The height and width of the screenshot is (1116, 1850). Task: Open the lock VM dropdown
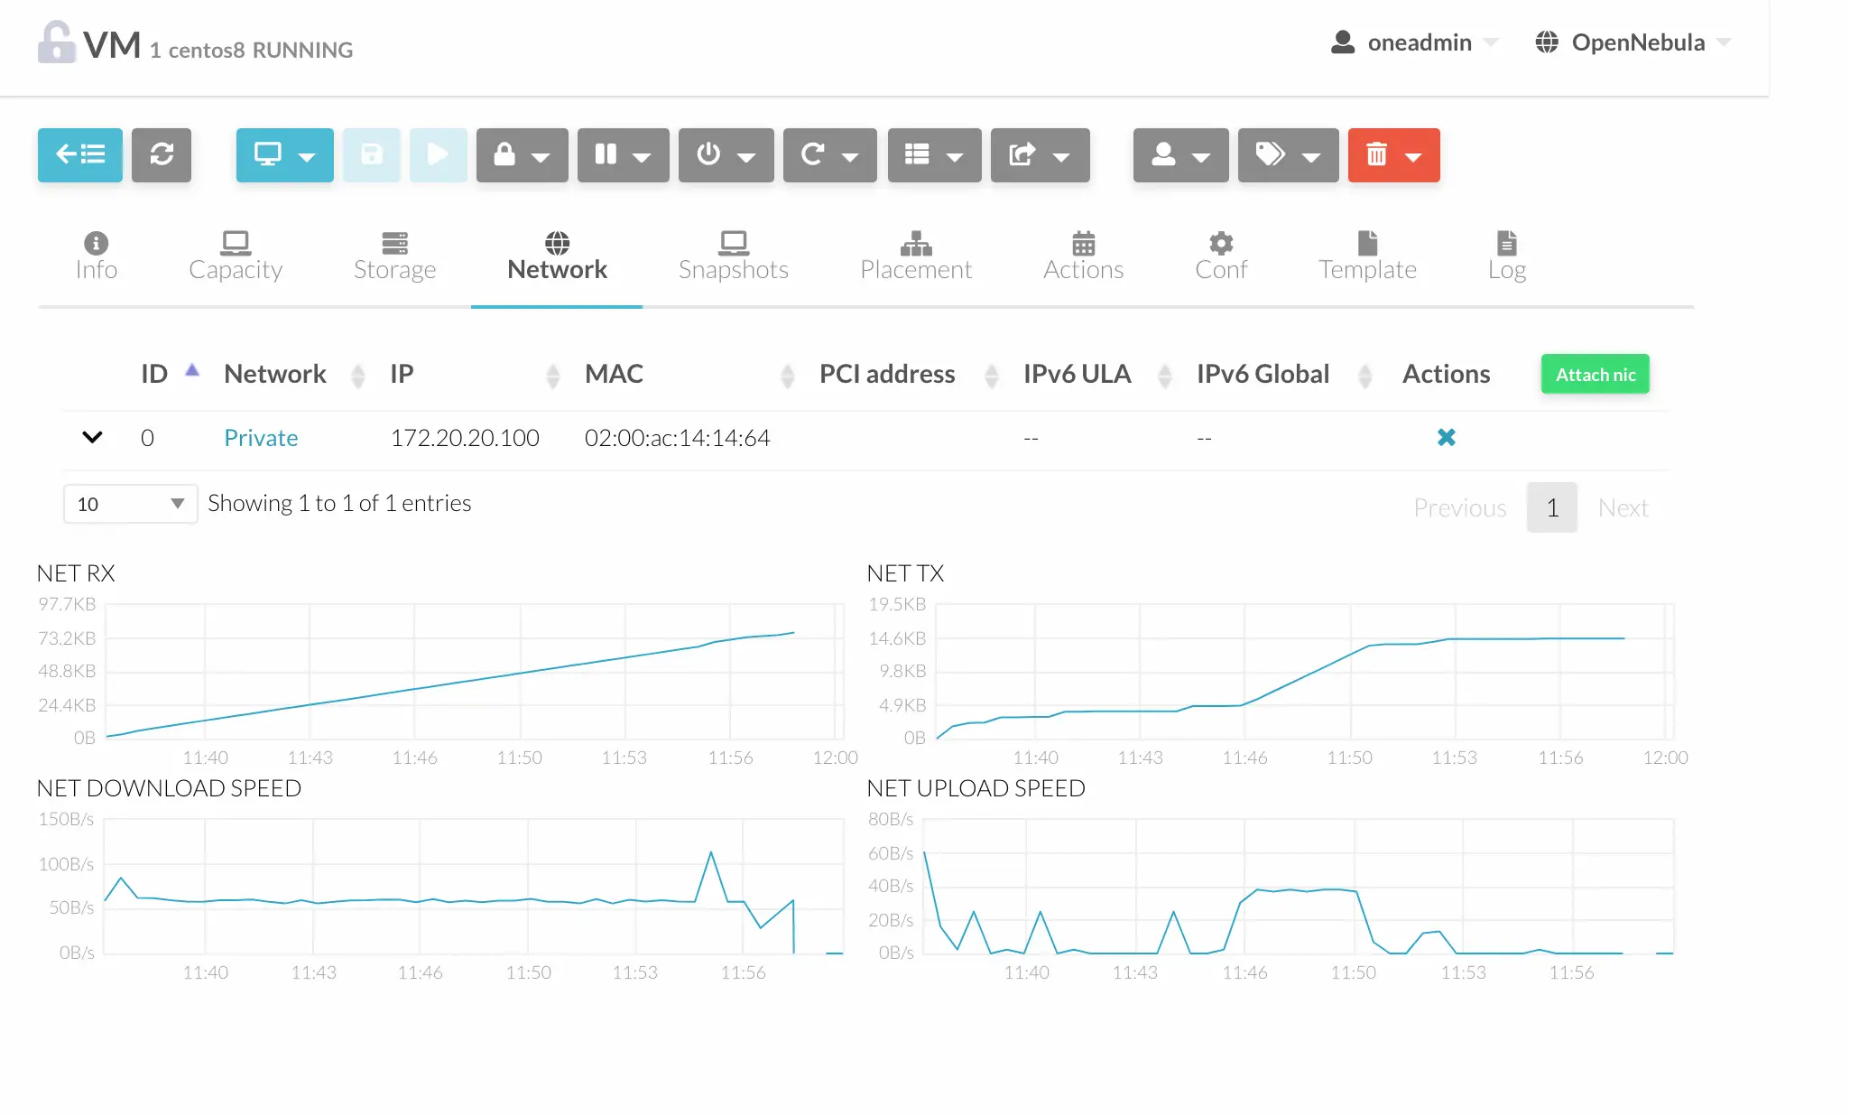(522, 154)
